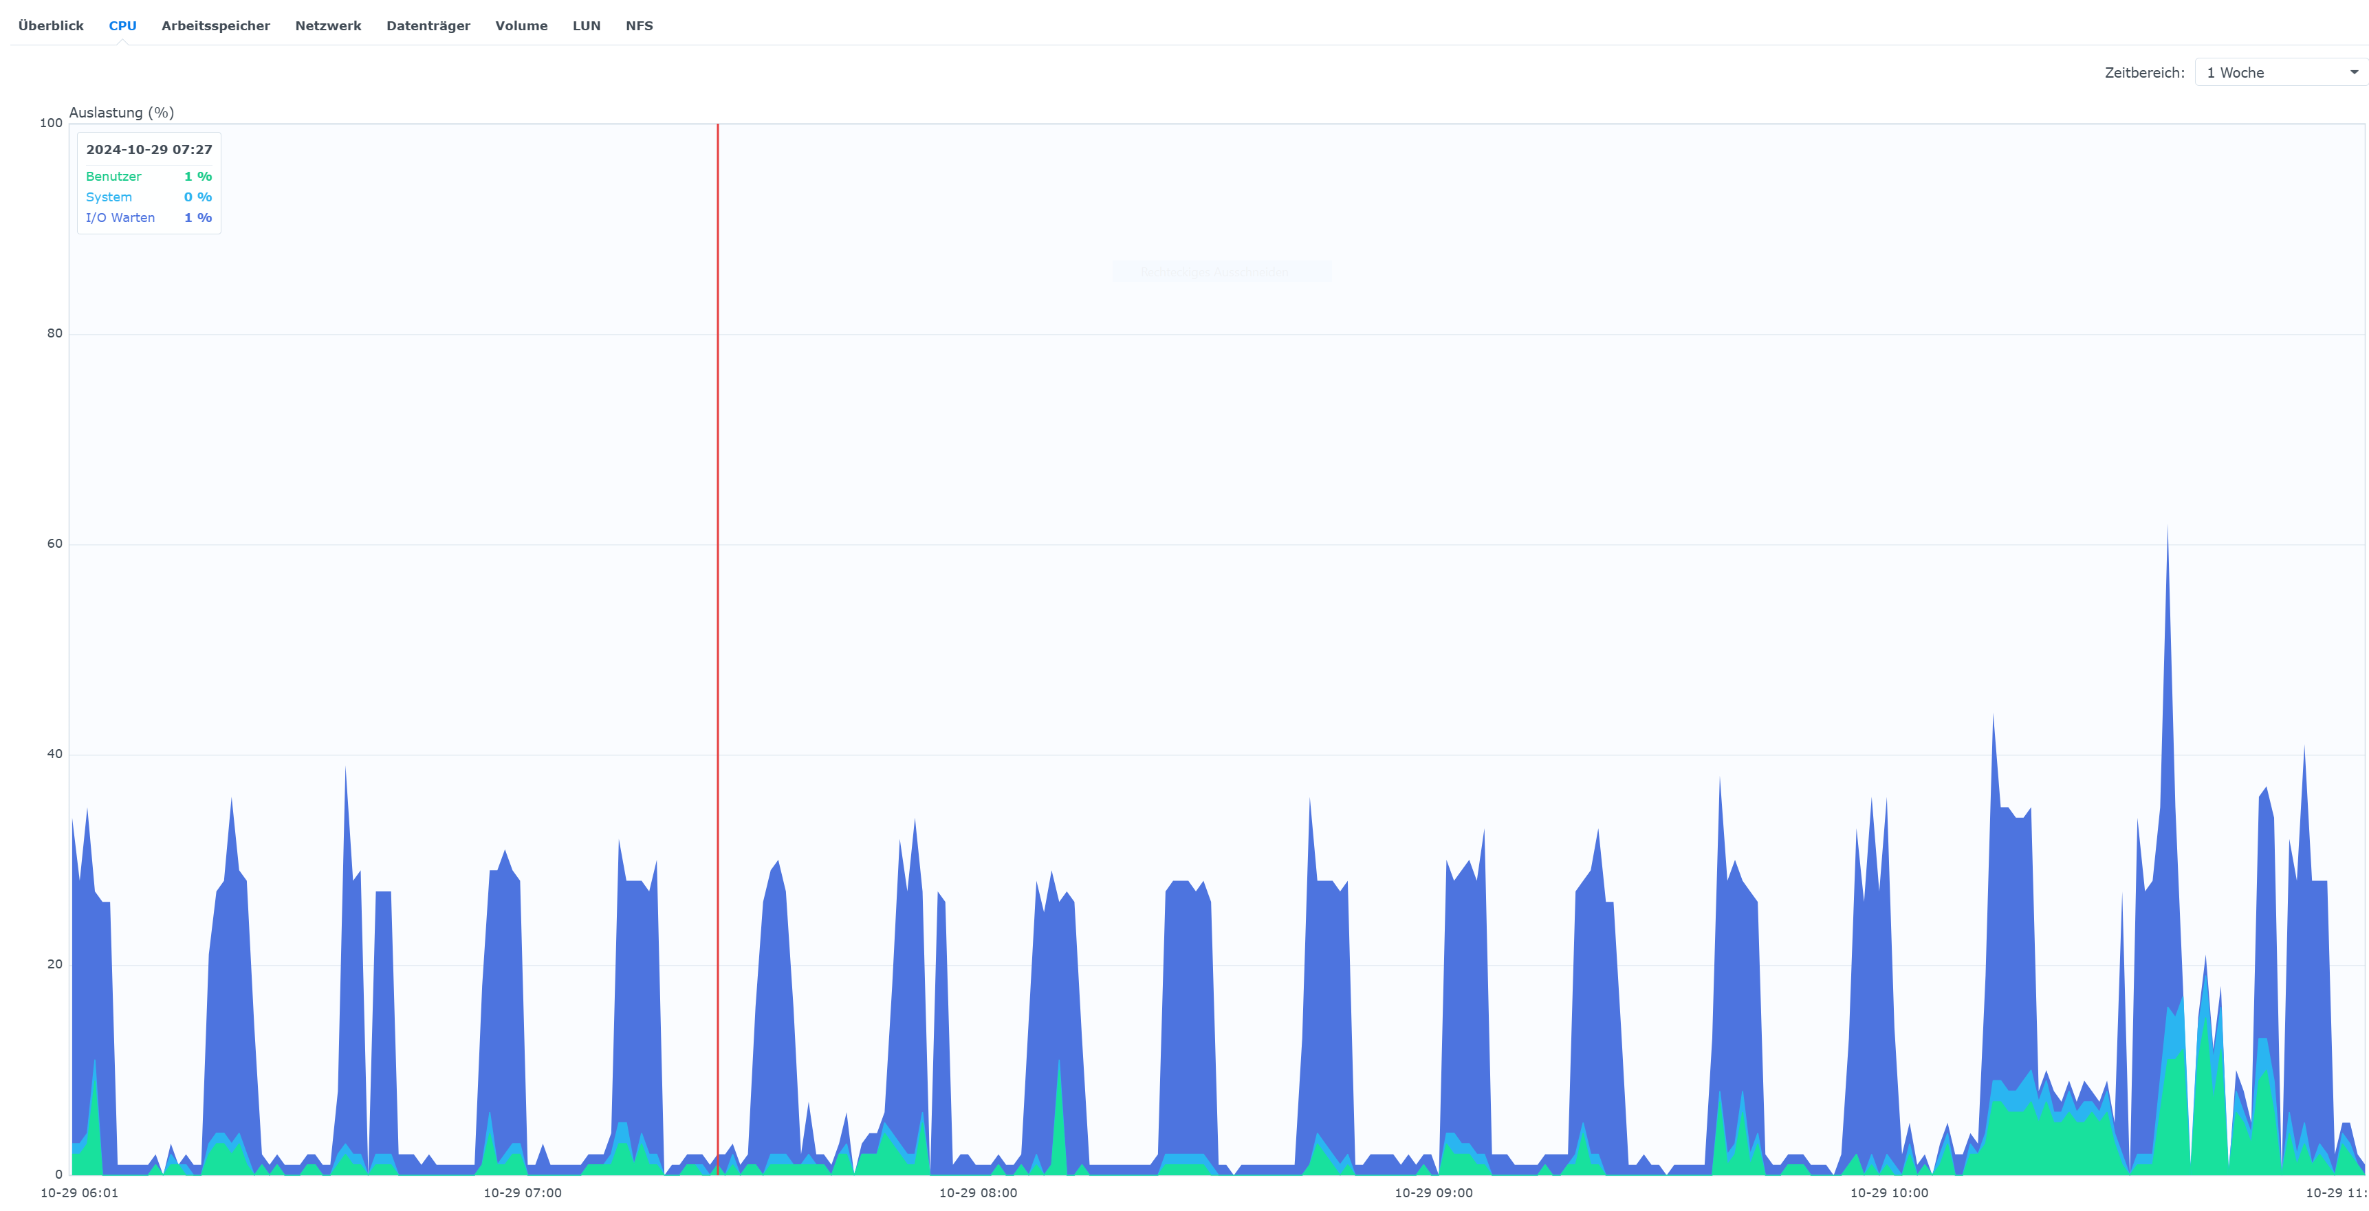Switch to the Arbeitsspeicher tab
The width and height of the screenshot is (2369, 1211).
click(215, 25)
